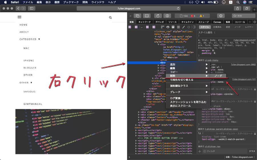Select the 計算済み sidebar tab

click(217, 27)
